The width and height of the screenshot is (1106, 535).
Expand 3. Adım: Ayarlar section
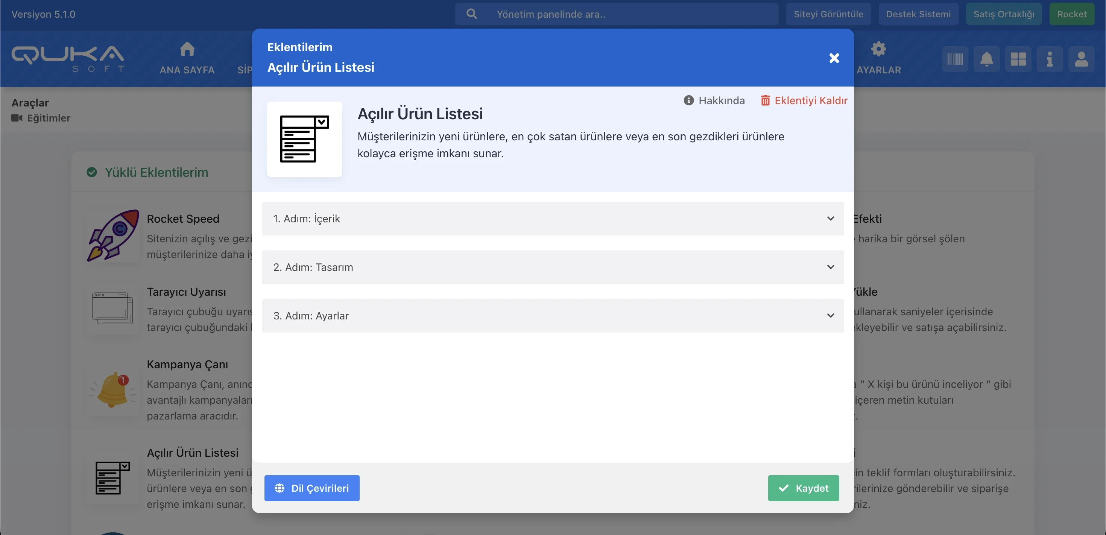pos(552,316)
